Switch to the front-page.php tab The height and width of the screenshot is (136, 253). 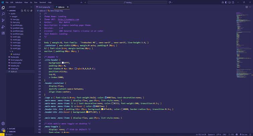coord(44,7)
